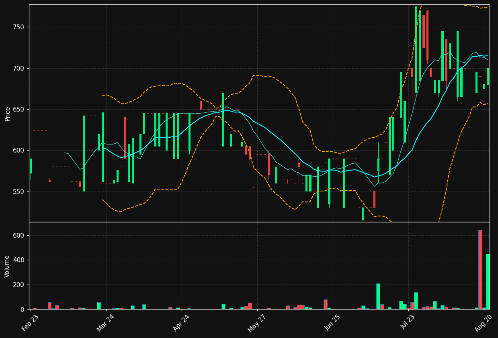Click the 650 price axis label
This screenshot has width=498, height=338.
[x=18, y=110]
